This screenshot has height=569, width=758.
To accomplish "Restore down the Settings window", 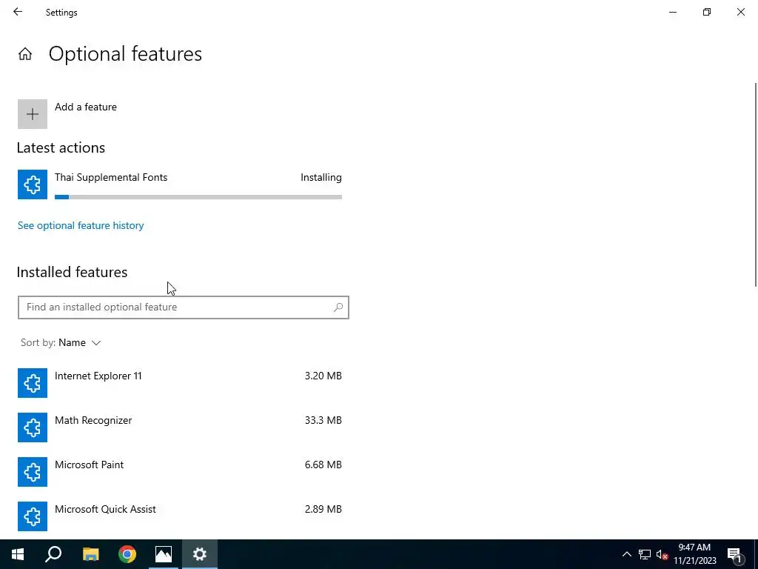I will (x=707, y=12).
